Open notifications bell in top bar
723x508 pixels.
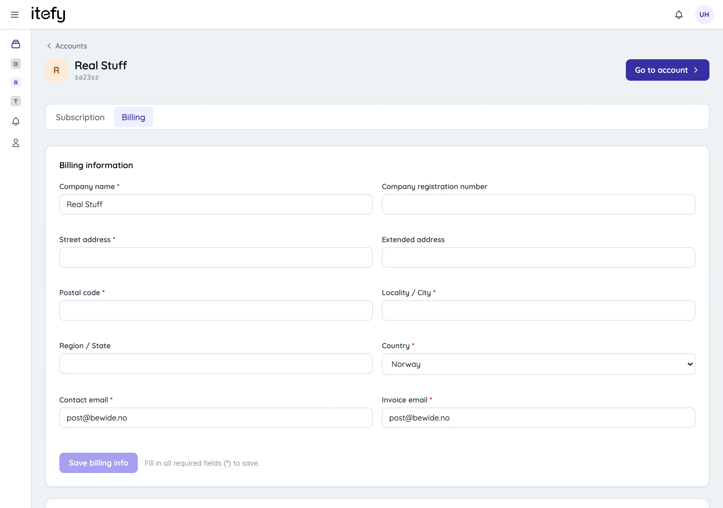pos(679,14)
